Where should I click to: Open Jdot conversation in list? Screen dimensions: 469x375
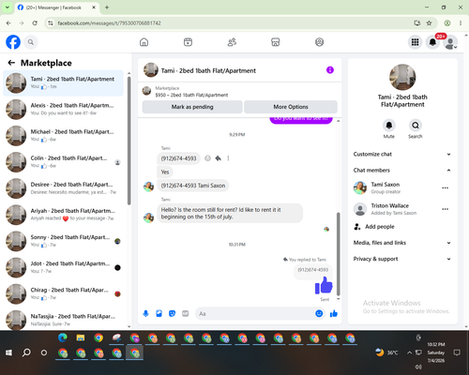point(63,267)
